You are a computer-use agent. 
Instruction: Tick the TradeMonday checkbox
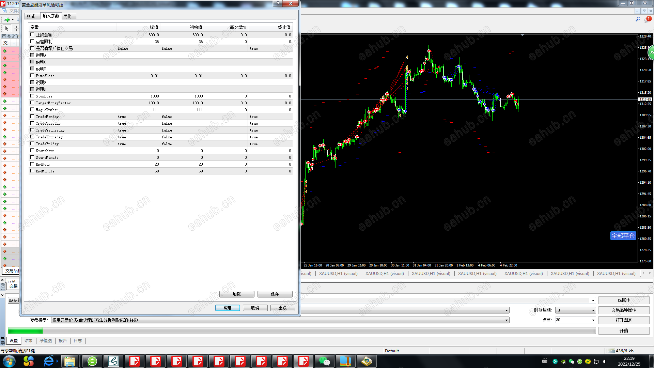pyautogui.click(x=32, y=117)
